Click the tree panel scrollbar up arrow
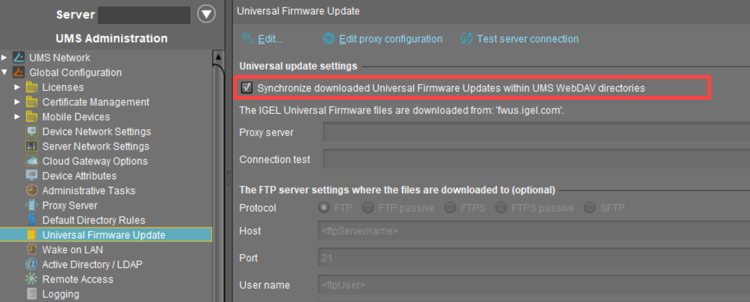Screen dimensions: 750x302 click(218, 57)
